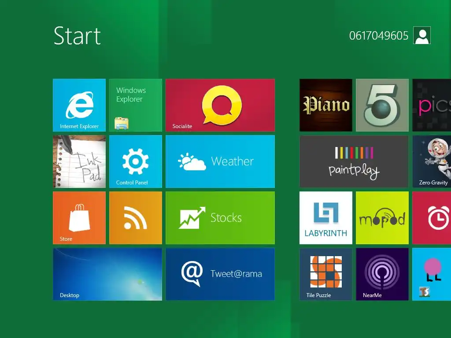Viewport: 451px width, 338px height.
Task: Open the Labyrinth tile
Action: point(325,218)
